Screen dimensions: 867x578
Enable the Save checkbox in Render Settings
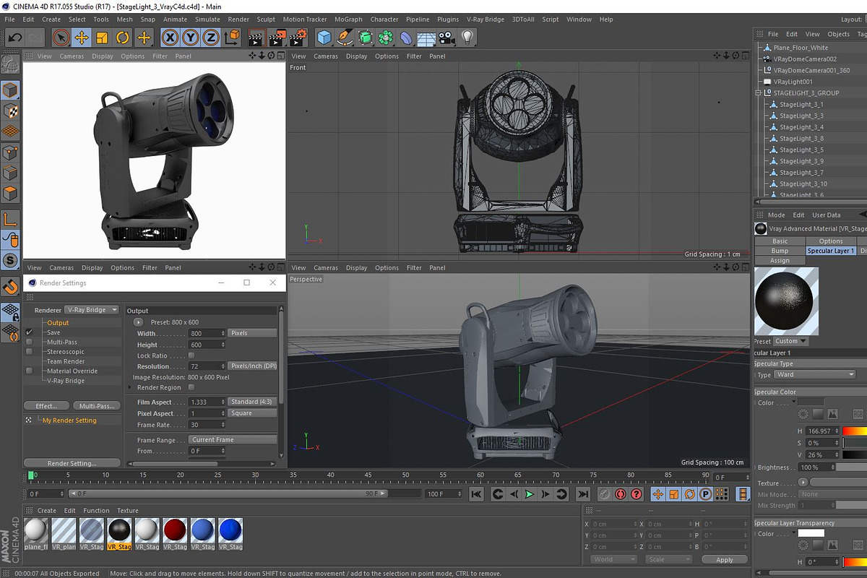click(x=30, y=332)
